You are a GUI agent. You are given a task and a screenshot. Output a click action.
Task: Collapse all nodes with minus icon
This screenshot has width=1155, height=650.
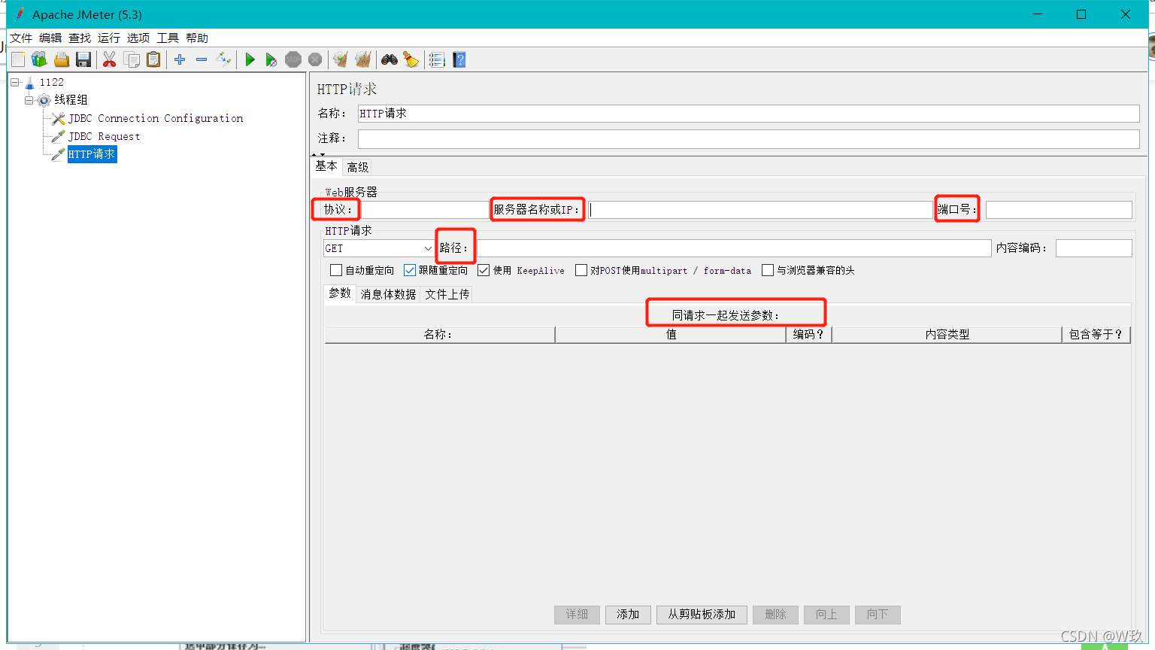click(202, 59)
